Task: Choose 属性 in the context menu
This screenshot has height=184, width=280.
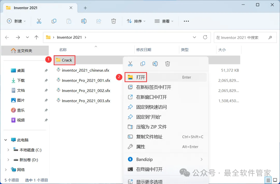Action: click(x=165, y=147)
